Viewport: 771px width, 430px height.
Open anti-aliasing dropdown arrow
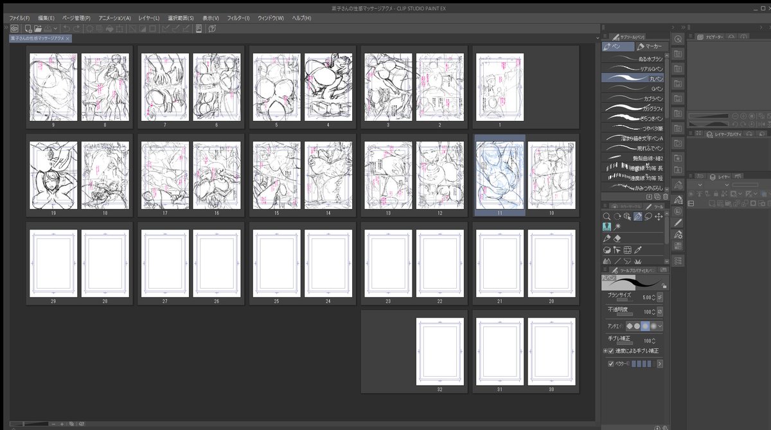pos(660,326)
